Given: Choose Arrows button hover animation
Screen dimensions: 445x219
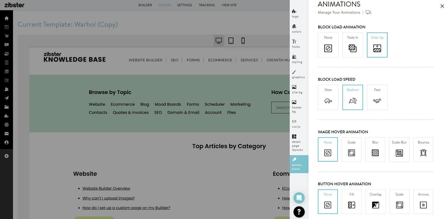Looking at the screenshot, I should click(423, 202).
